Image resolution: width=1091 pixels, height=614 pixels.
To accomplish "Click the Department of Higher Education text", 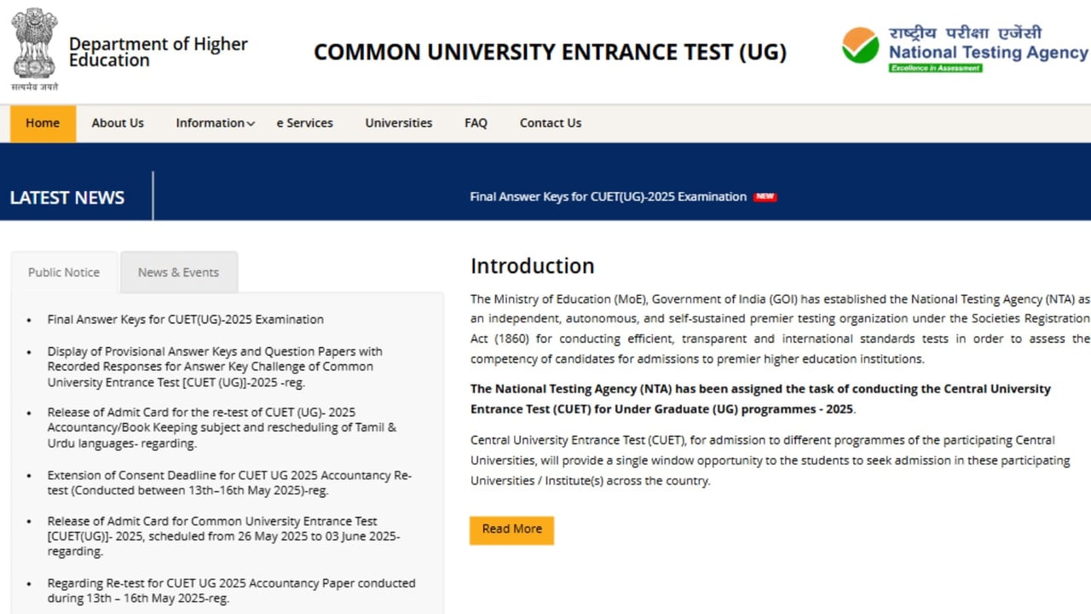I will (158, 52).
